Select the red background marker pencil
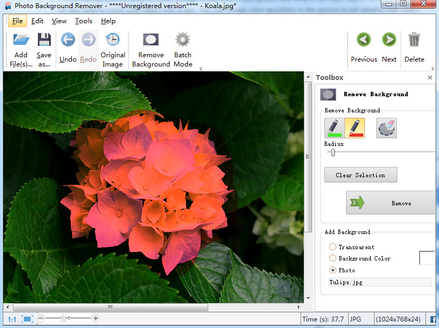Viewport: 439px width, 328px height. 355,128
